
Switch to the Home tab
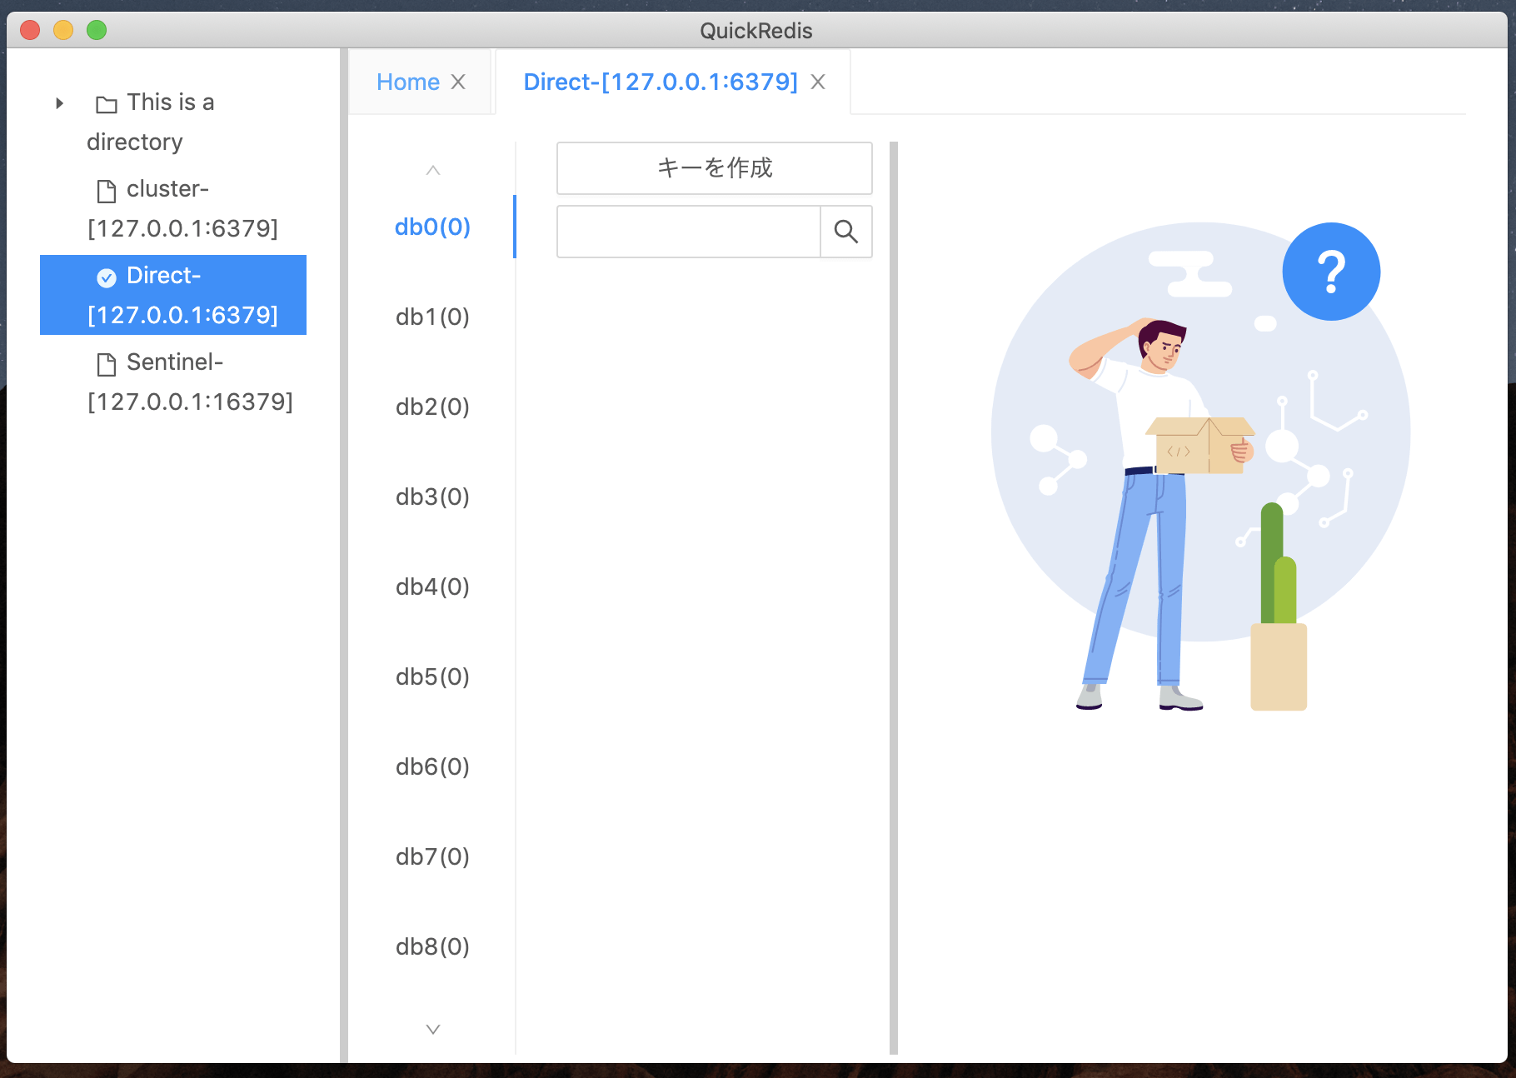click(407, 81)
